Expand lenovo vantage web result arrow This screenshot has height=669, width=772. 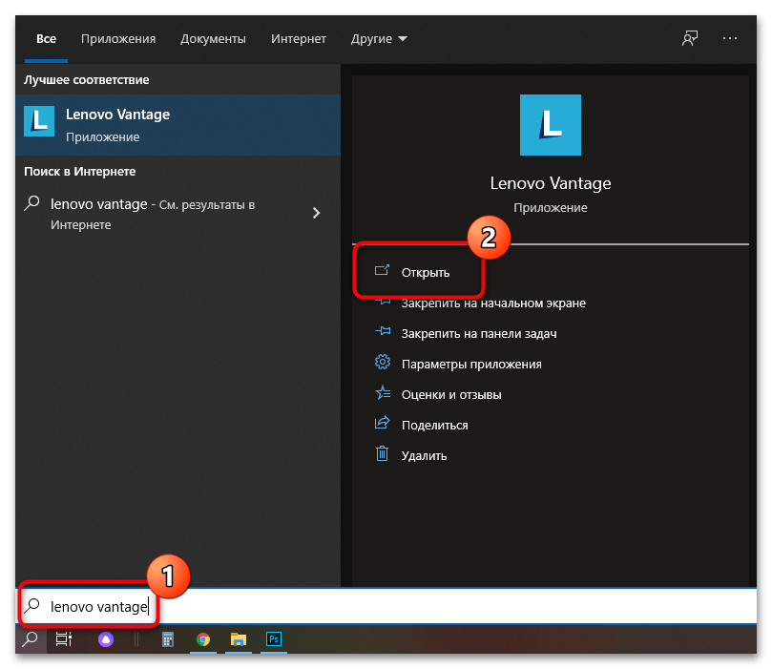click(x=317, y=214)
